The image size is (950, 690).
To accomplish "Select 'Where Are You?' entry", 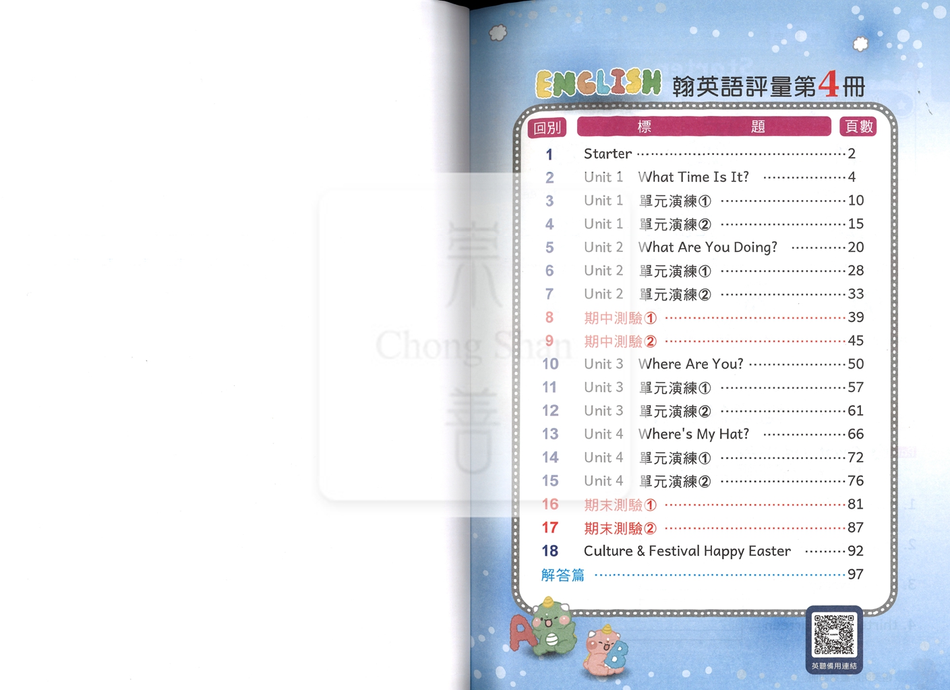I will [691, 364].
